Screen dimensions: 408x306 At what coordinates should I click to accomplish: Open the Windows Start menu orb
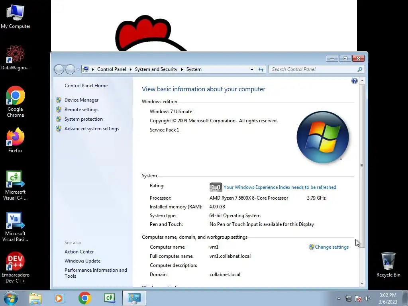[x=11, y=298]
